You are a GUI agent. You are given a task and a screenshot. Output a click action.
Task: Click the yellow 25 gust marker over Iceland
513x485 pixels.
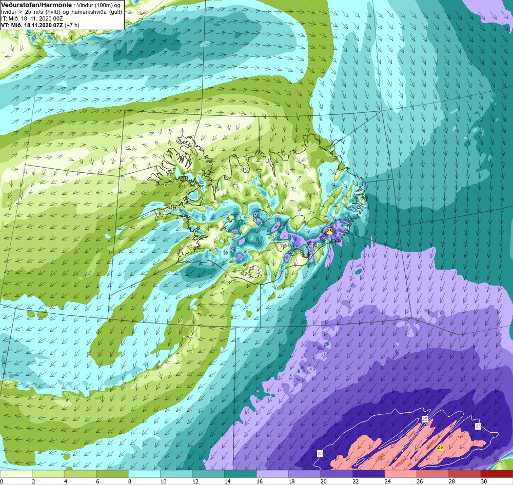(329, 231)
